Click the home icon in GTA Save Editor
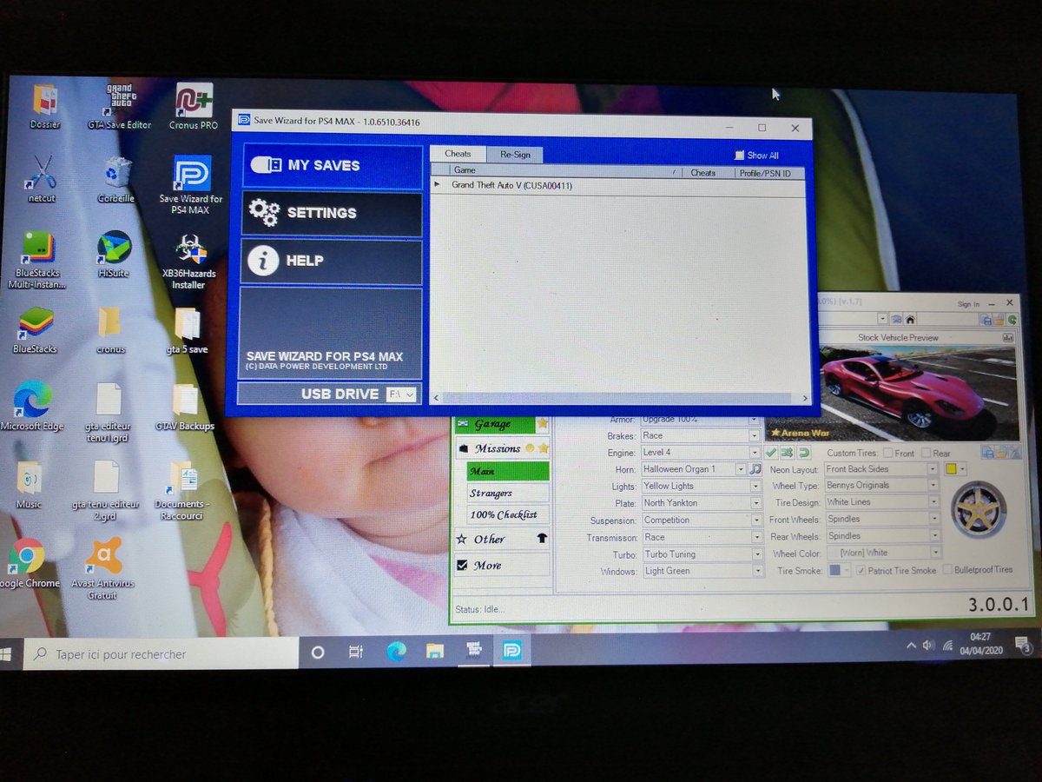The image size is (1042, 782). pos(910,320)
